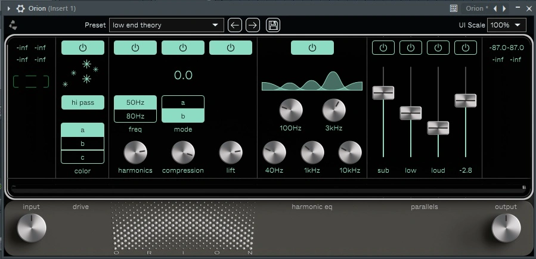Select color option c
This screenshot has height=259, width=536.
tap(83, 157)
